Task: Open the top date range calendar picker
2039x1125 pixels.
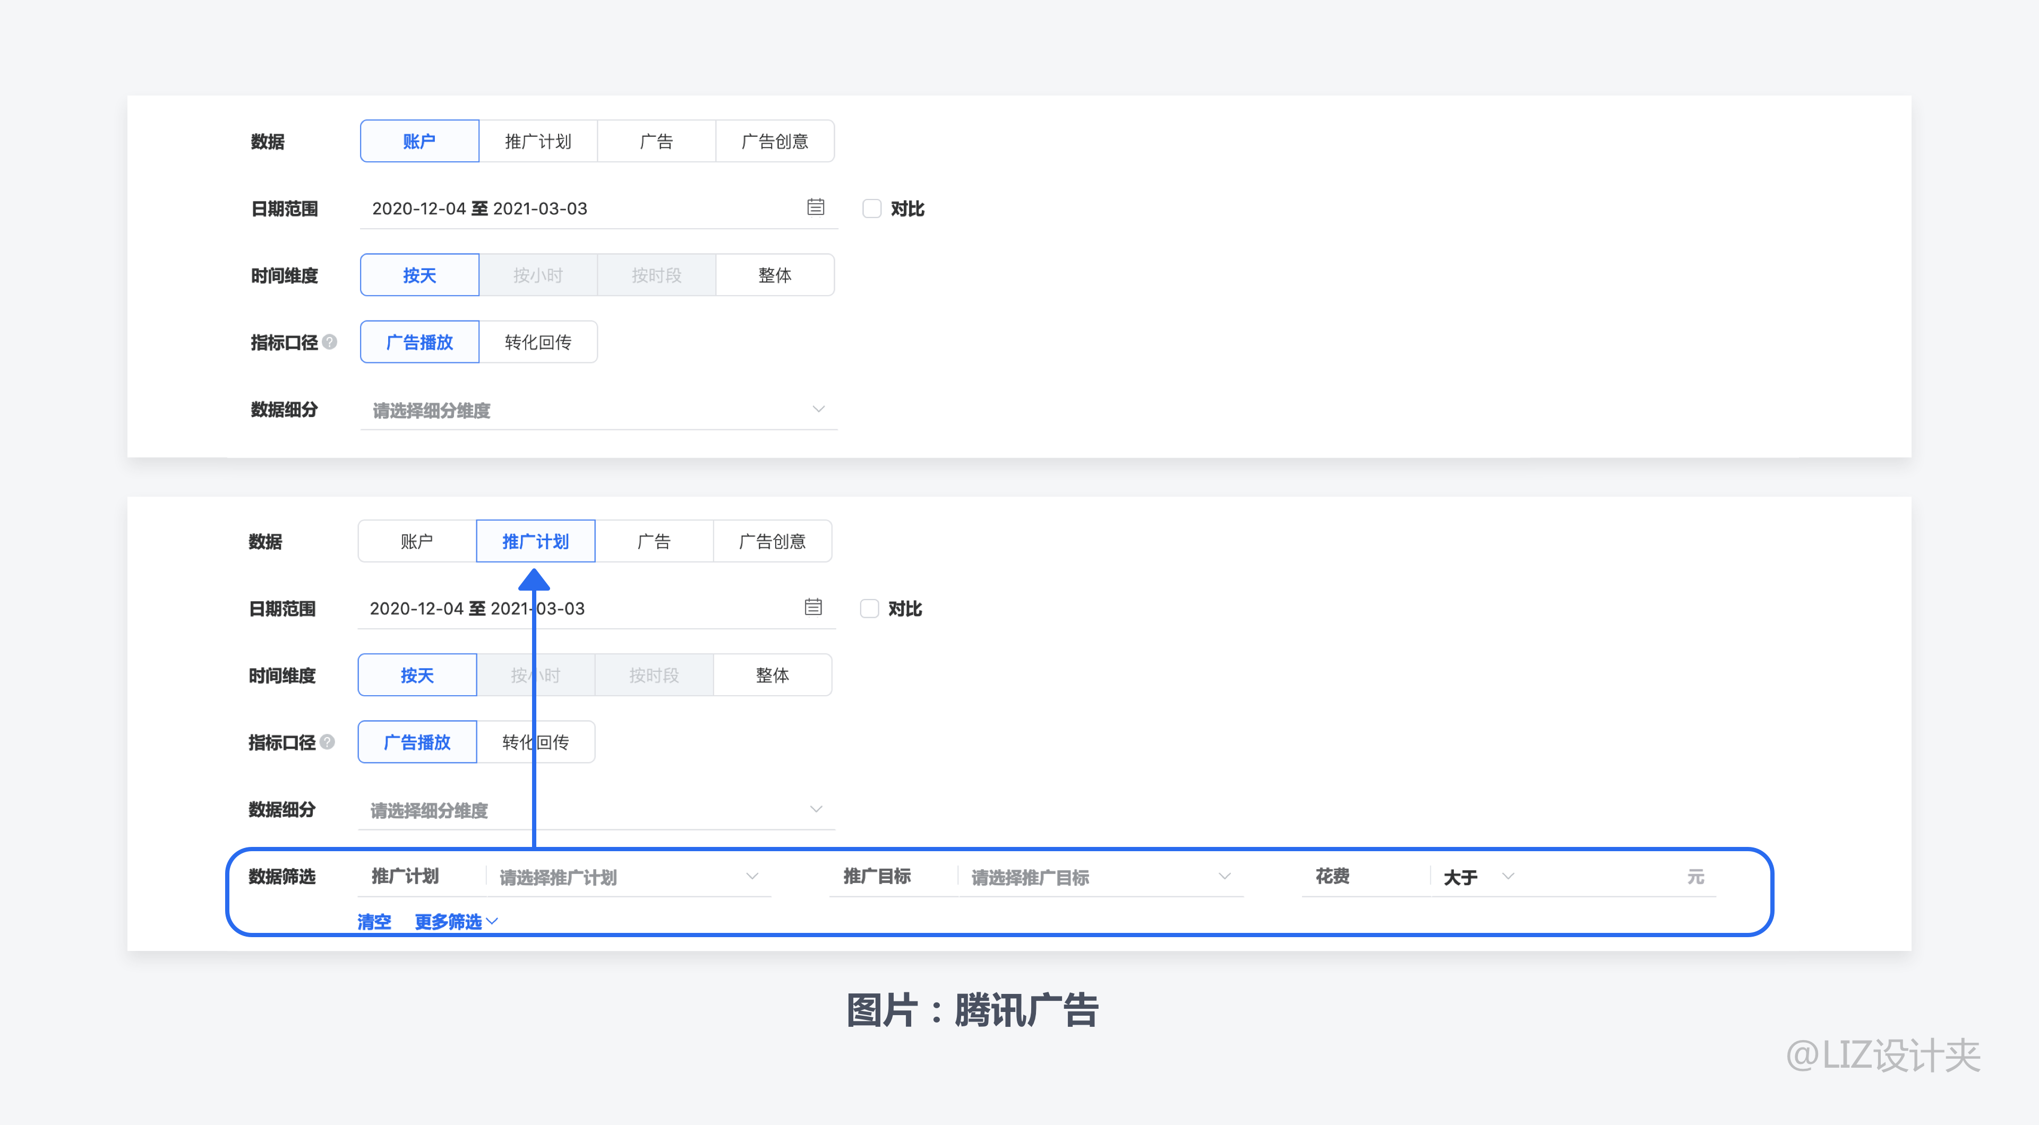Action: tap(816, 207)
